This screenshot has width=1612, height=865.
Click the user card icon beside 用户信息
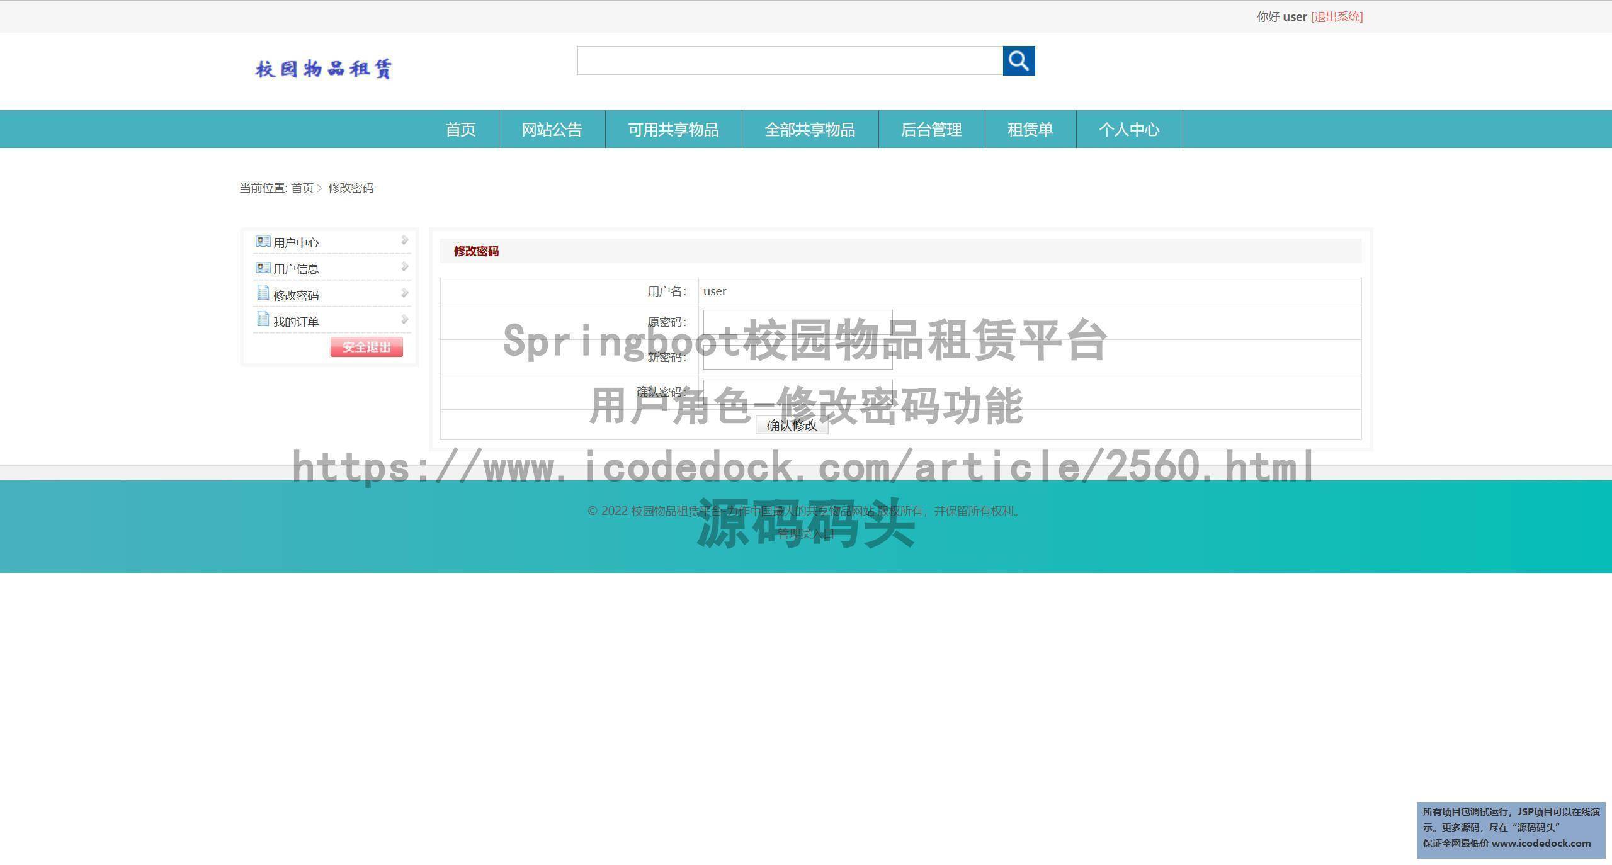click(x=263, y=268)
